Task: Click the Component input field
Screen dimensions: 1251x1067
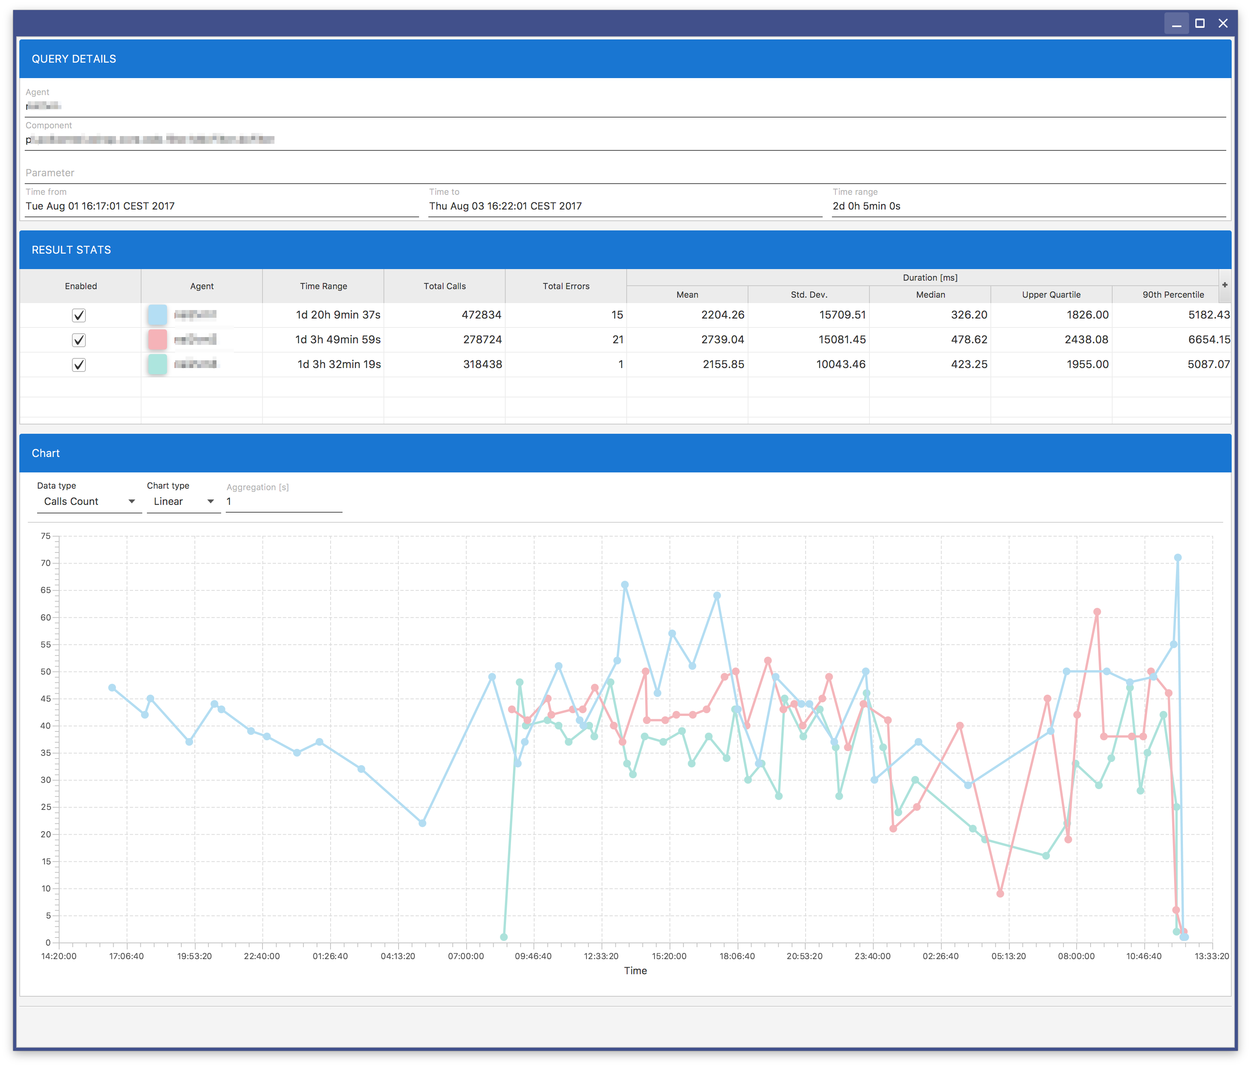Action: tap(625, 140)
